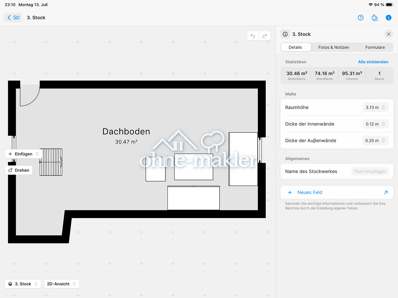Open the Dicke der Innenwände 0.12 m stepper
The width and height of the screenshot is (398, 298).
click(375, 124)
